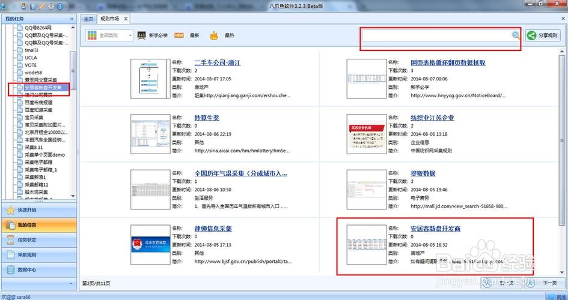This screenshot has height=300, width=568.
Task: Select task 百度知道采集 in tree
Action: pyautogui.click(x=38, y=110)
